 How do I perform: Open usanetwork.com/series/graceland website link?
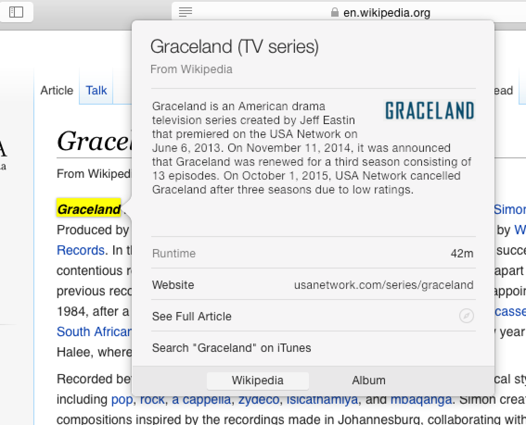tap(384, 285)
